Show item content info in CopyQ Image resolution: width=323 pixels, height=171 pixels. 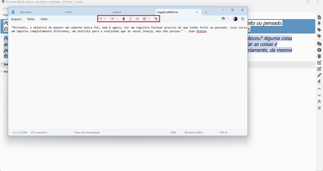point(319,50)
